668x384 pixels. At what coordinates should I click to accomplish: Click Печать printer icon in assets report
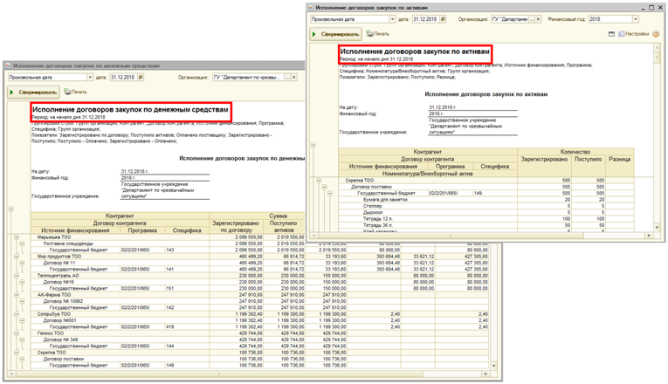(x=376, y=33)
